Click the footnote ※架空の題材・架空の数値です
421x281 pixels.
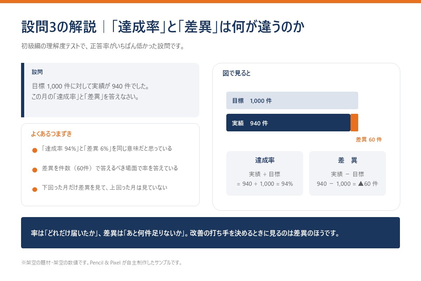(101, 262)
